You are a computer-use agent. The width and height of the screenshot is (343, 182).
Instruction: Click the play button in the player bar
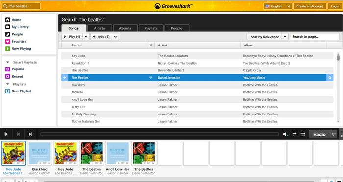(6, 134)
